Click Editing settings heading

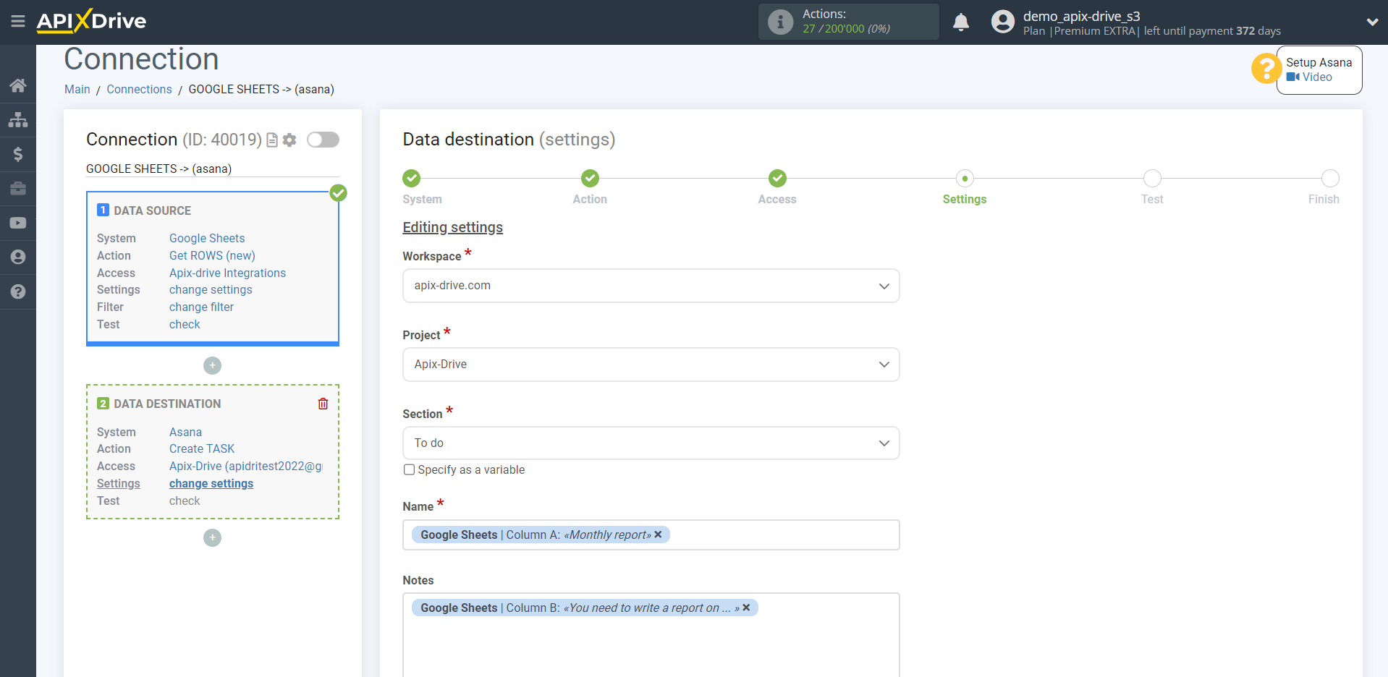452,227
